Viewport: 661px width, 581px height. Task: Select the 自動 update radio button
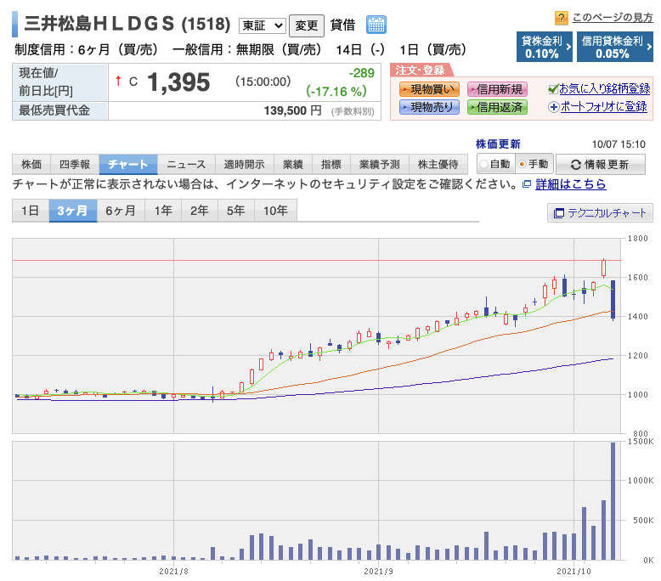click(484, 164)
